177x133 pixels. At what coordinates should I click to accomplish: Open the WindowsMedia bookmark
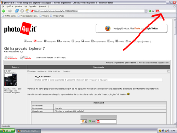tap(57, 16)
